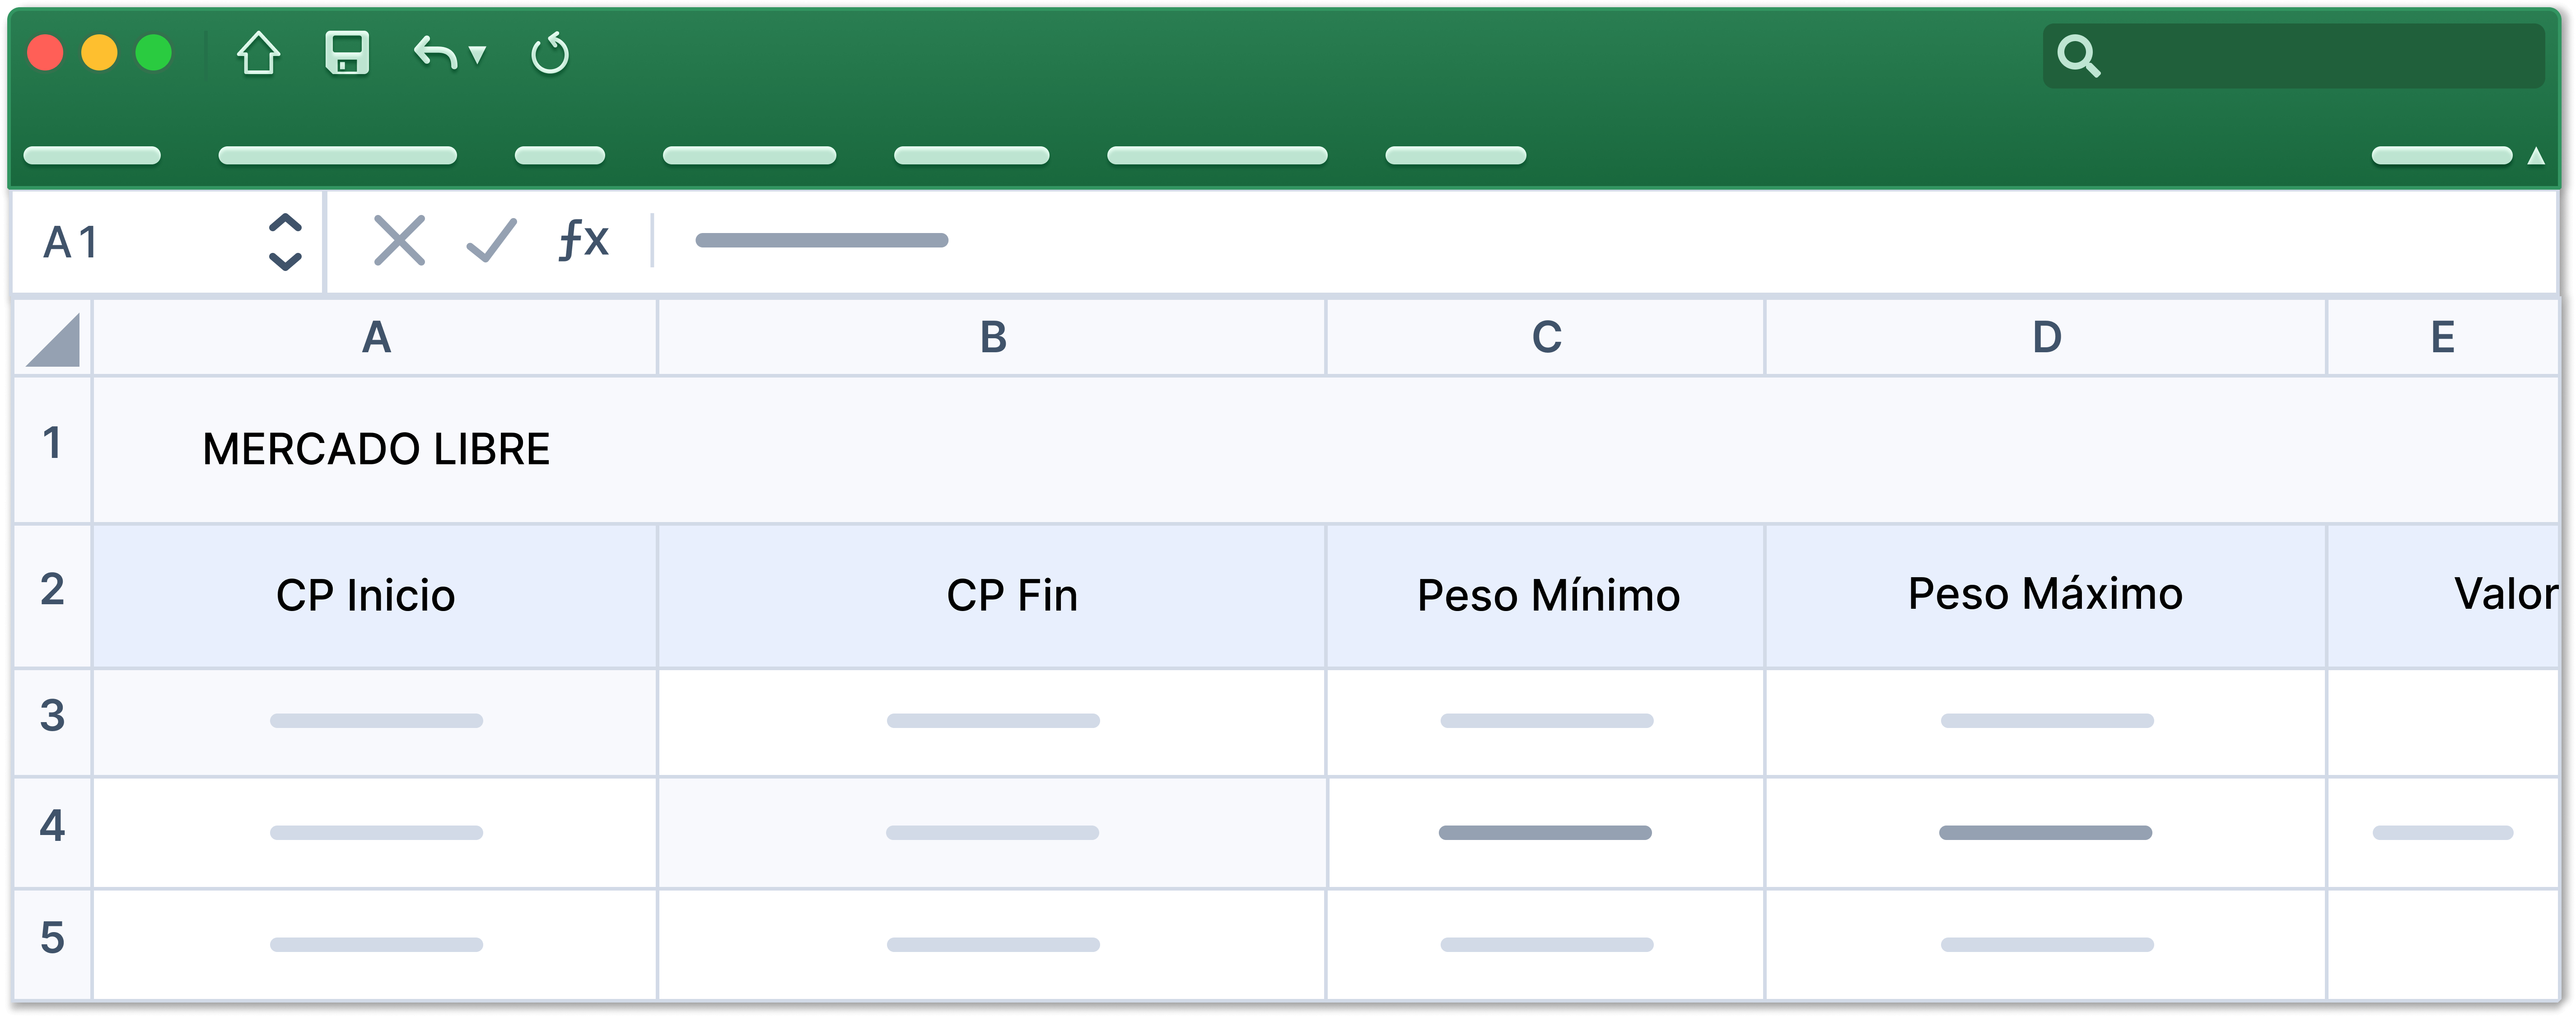Select column B header
Screen dimensions: 2576x1017
(x=992, y=338)
